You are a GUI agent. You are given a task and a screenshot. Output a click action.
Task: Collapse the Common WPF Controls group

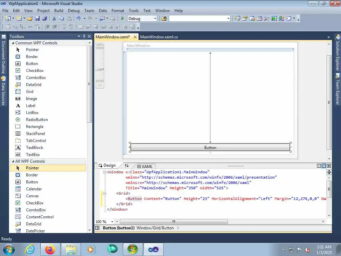tap(13, 43)
